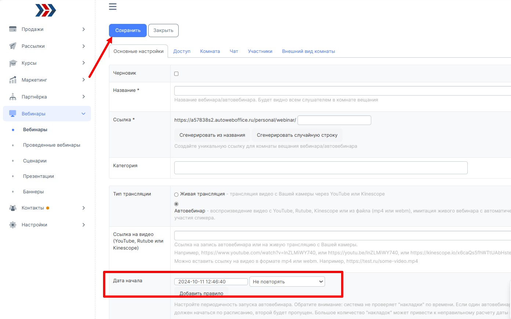Collapse the Вебинары sidebar section

click(x=83, y=114)
